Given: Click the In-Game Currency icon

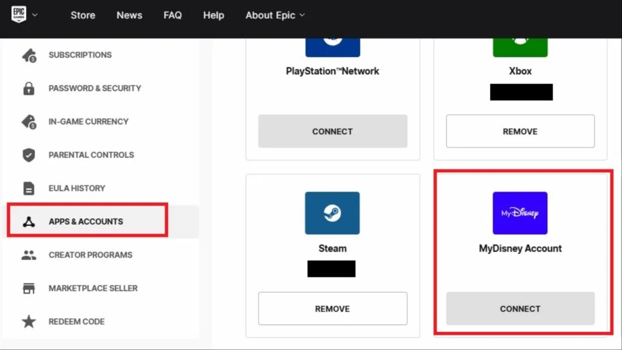Looking at the screenshot, I should point(29,122).
